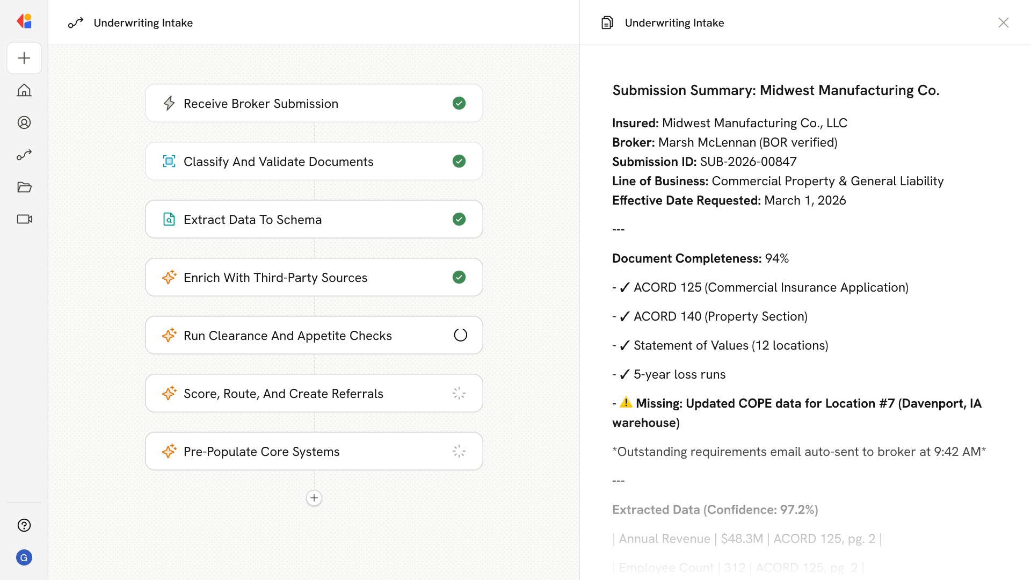Screen dimensions: 1031x580
Task: Open the user profile sidebar icon
Action: pos(24,122)
